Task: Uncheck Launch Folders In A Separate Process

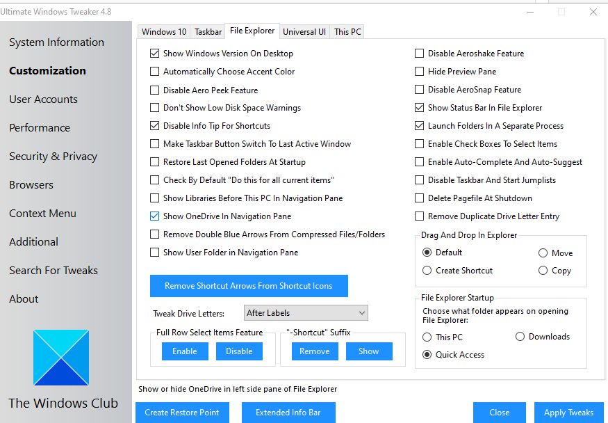Action: [419, 126]
